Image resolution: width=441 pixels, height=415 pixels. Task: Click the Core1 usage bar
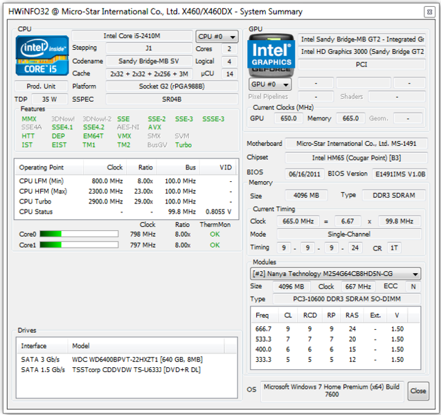(x=79, y=245)
